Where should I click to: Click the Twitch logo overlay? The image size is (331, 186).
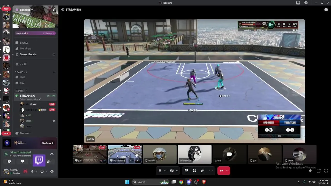pyautogui.click(x=39, y=160)
